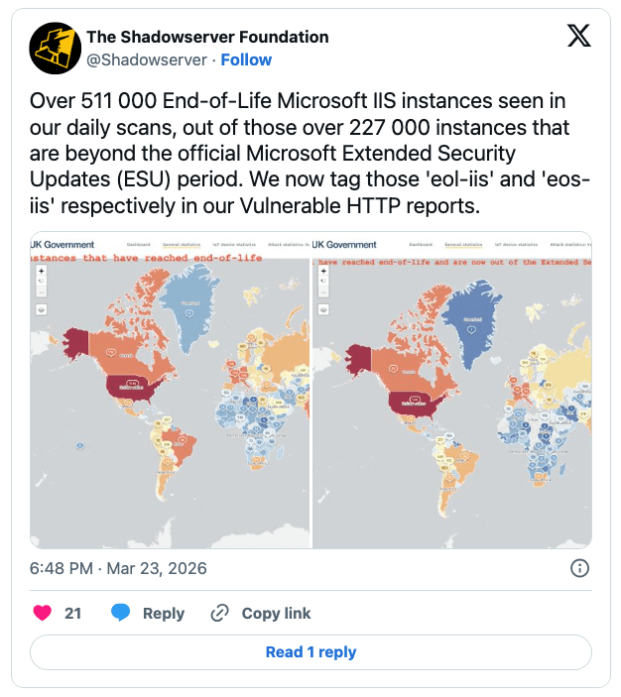Zoom in on the right map
Image resolution: width=621 pixels, height=697 pixels.
323,270
